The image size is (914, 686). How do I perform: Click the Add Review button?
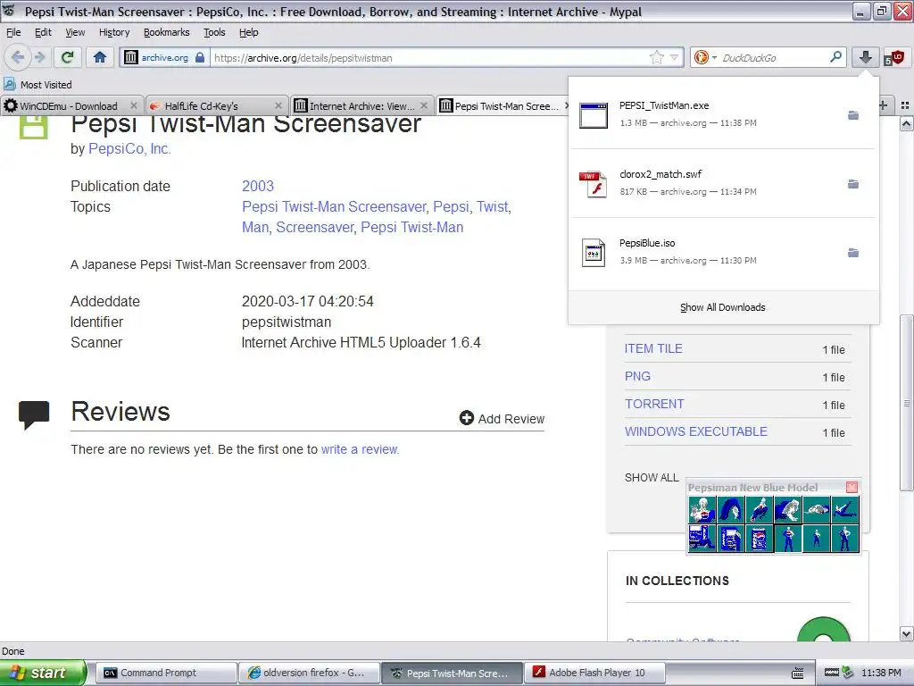tap(502, 418)
